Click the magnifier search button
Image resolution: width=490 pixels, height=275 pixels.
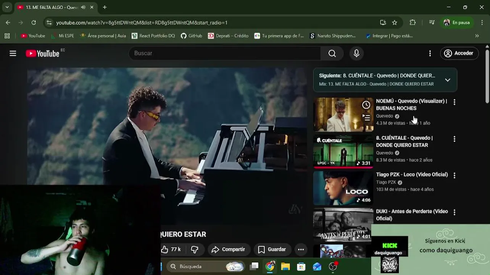(x=332, y=53)
